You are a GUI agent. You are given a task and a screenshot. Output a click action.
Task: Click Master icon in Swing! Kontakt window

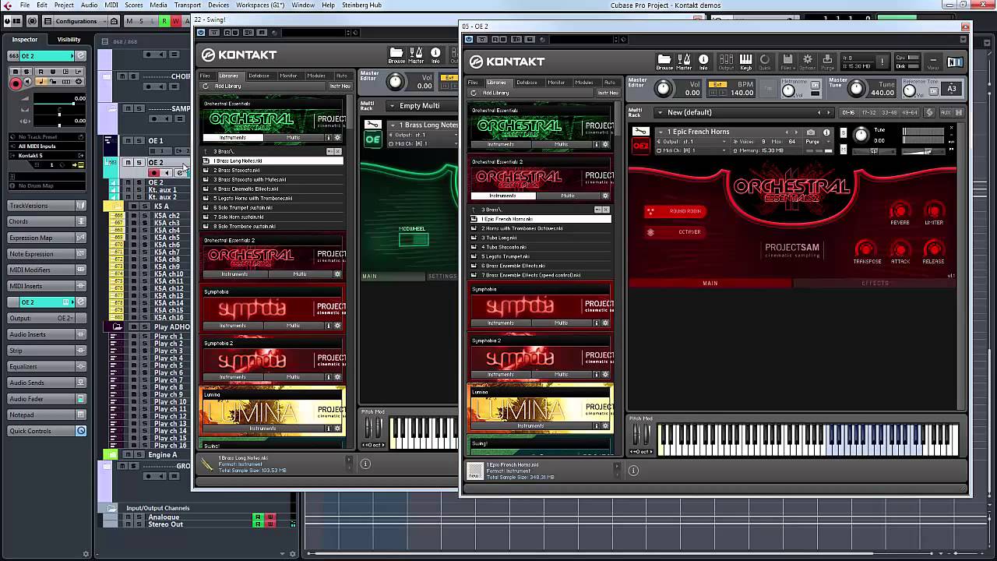(416, 55)
